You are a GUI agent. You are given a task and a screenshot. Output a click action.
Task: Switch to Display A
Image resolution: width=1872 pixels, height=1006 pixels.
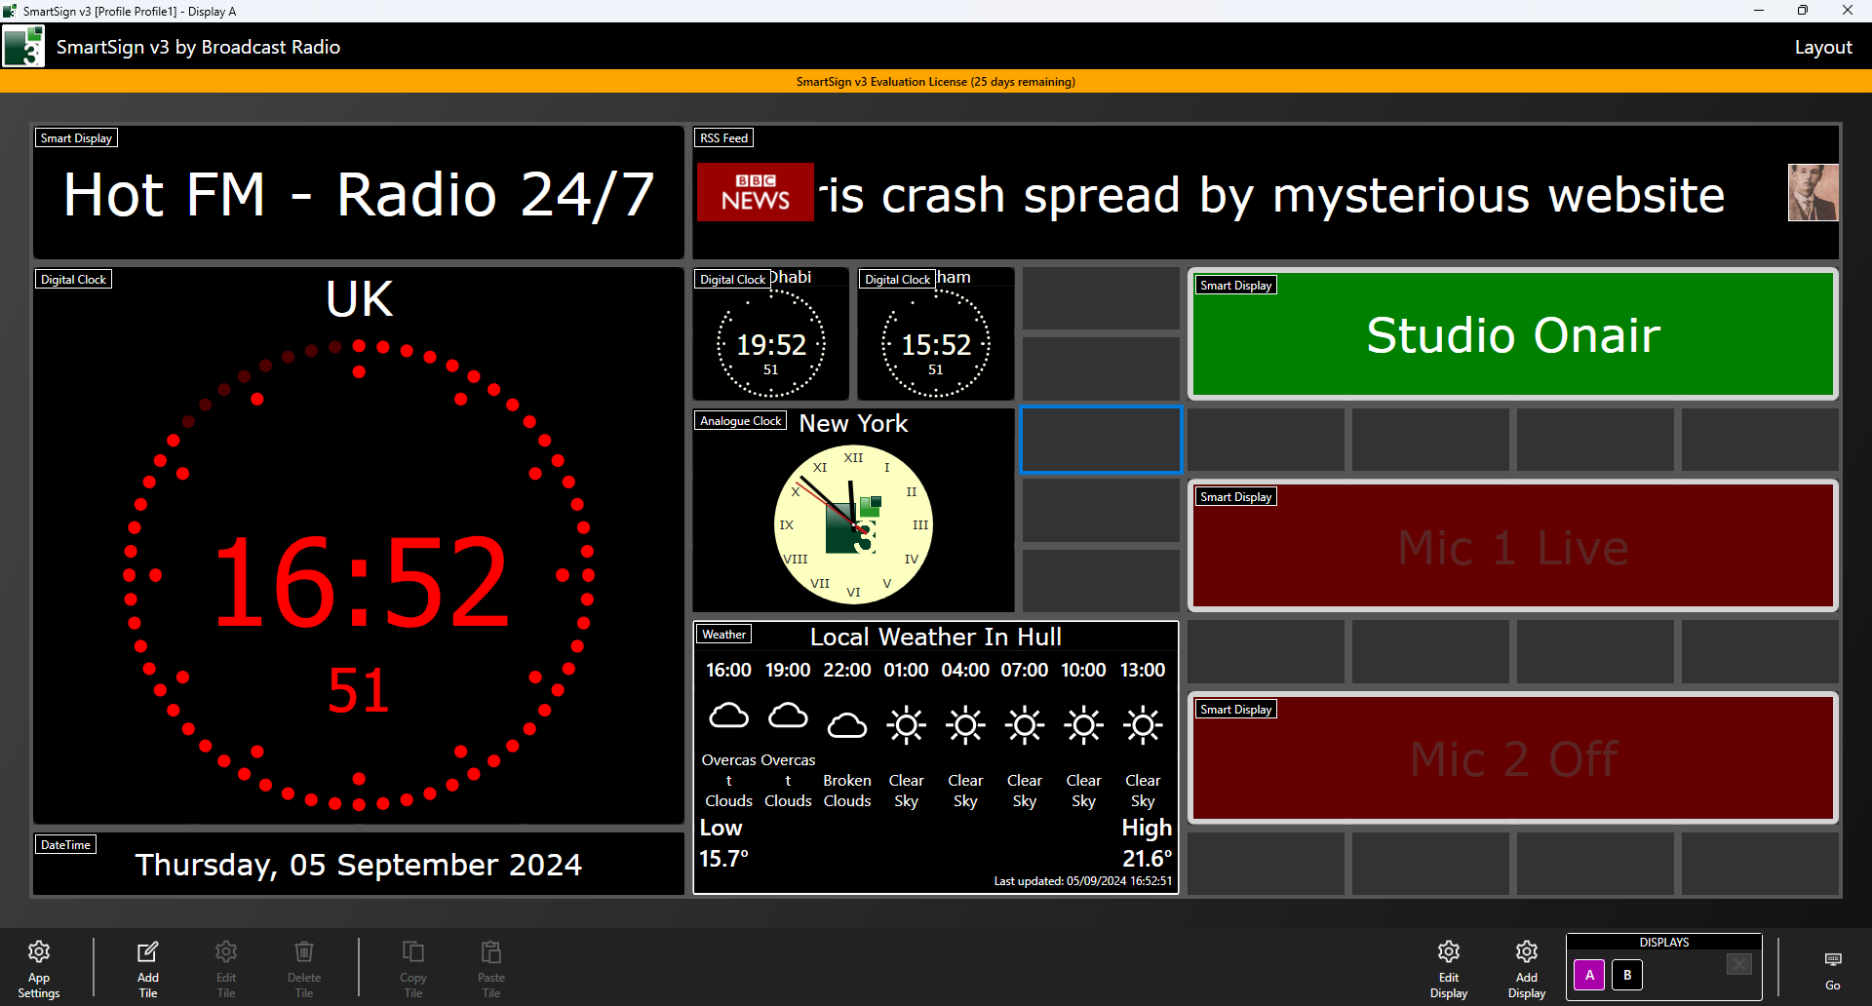coord(1589,975)
